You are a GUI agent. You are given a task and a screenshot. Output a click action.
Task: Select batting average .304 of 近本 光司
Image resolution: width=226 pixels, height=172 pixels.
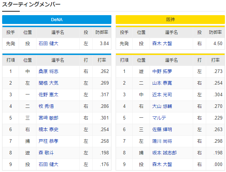pyautogui.click(x=218, y=95)
